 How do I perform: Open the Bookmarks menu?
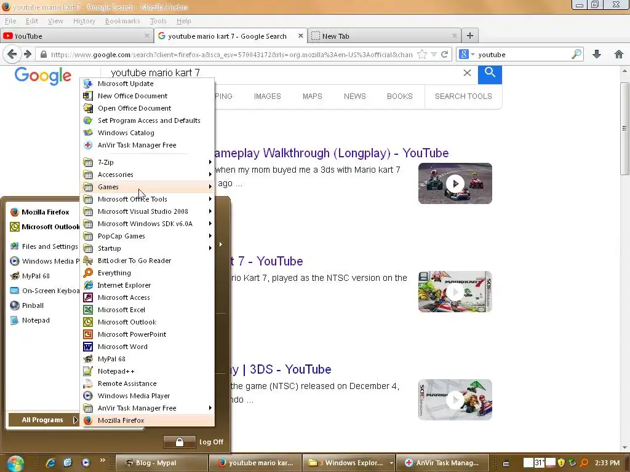(122, 21)
